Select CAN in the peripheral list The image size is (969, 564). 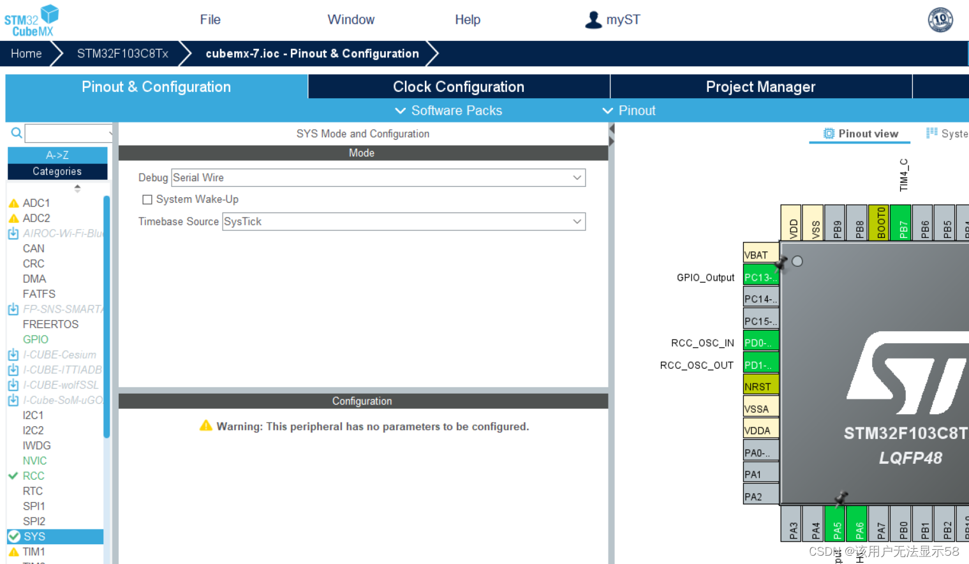point(34,249)
